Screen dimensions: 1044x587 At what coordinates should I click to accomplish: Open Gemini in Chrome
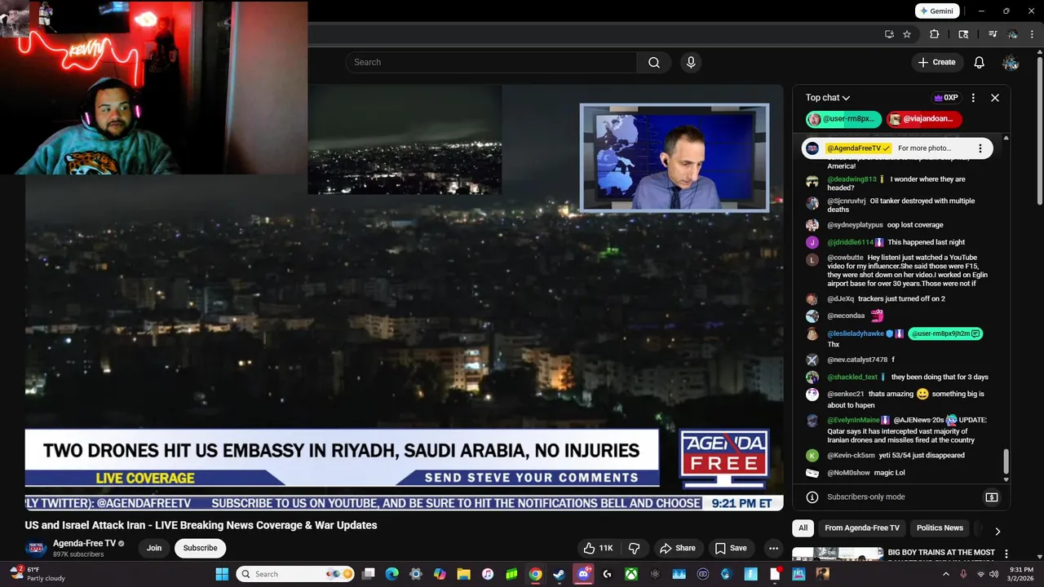pyautogui.click(x=936, y=11)
